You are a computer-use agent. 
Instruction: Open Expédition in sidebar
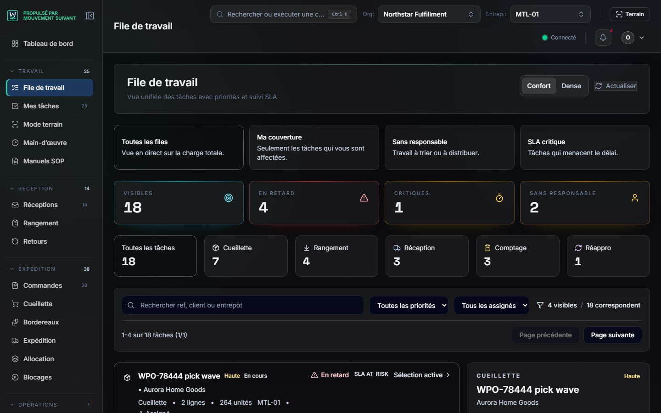coord(49,340)
